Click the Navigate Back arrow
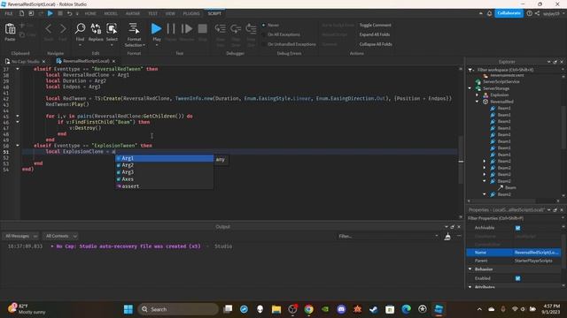Viewport: 567px width, 318px height. coord(49,28)
